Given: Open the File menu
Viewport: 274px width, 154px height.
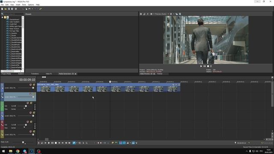Looking at the screenshot, I should [x=2, y=5].
